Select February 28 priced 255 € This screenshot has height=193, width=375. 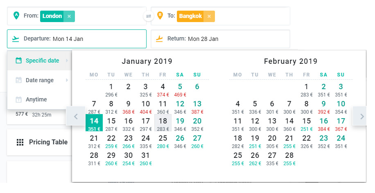click(x=289, y=158)
